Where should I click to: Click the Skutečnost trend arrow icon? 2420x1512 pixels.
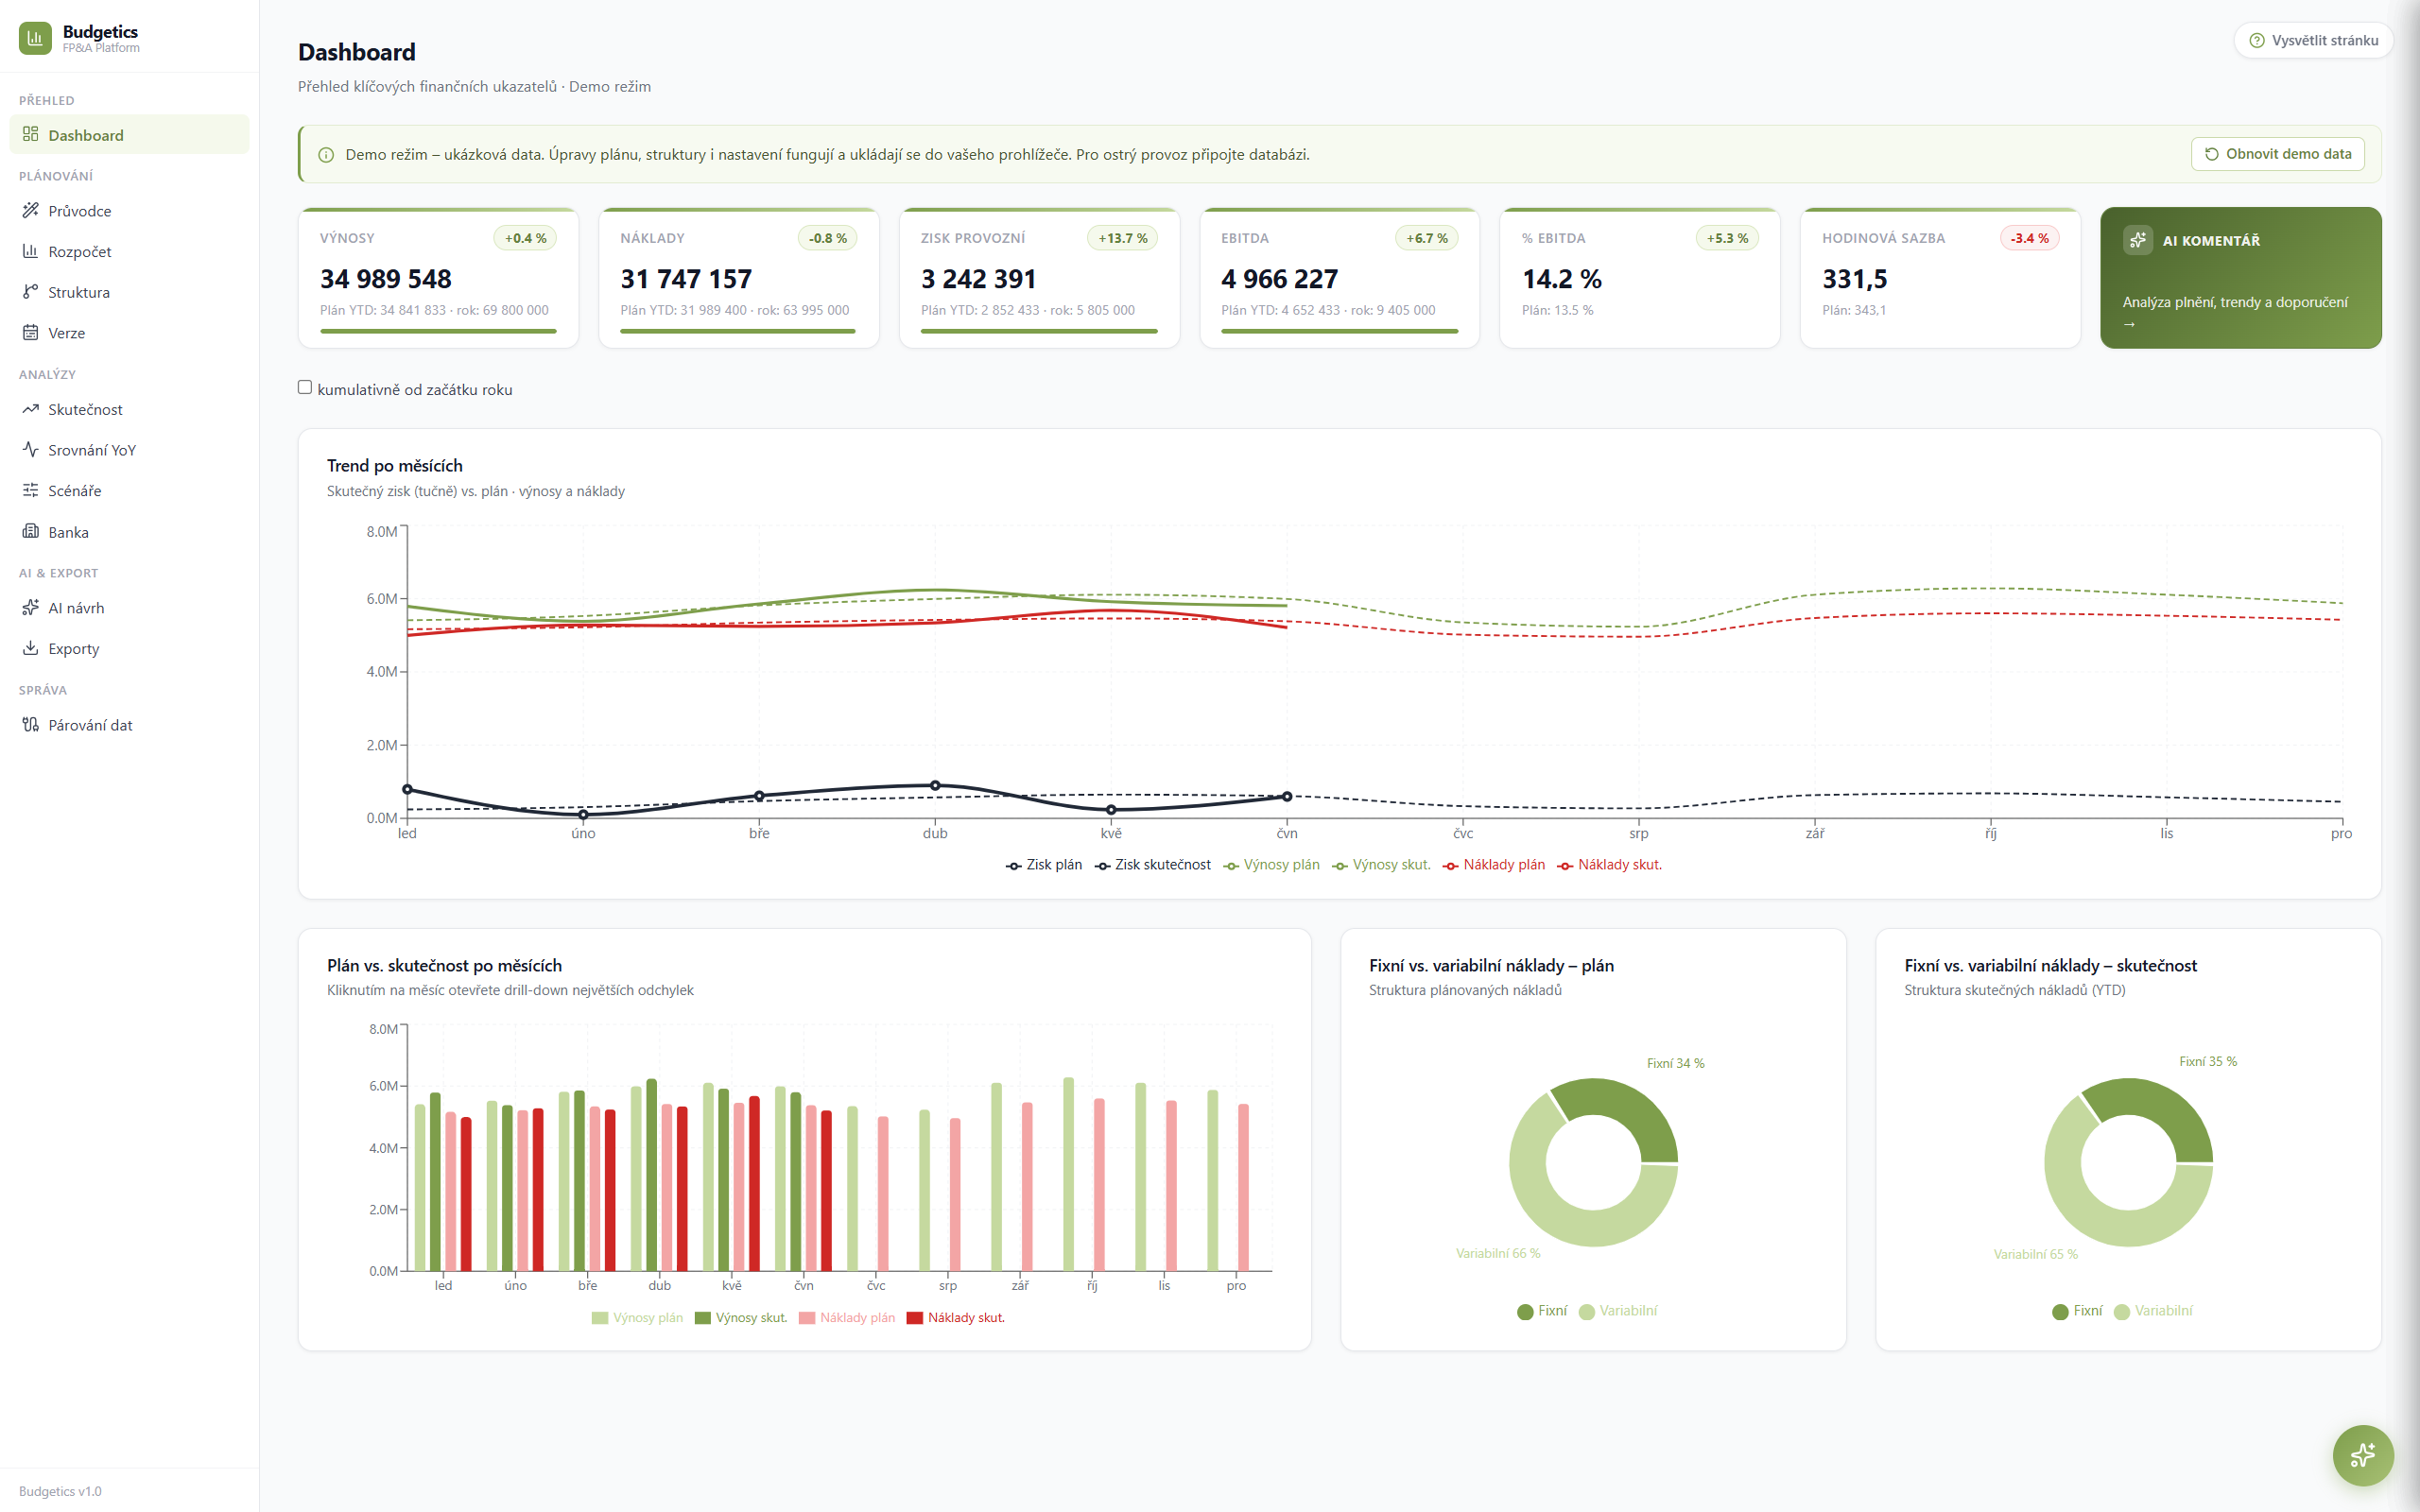pyautogui.click(x=31, y=409)
